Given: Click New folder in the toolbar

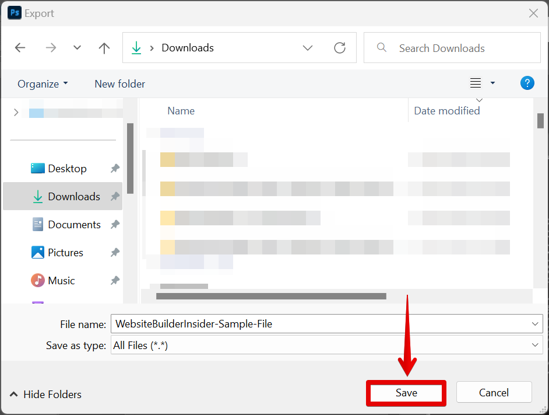Looking at the screenshot, I should (x=119, y=84).
